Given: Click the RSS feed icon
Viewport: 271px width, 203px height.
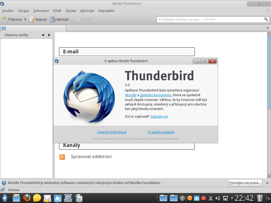Looking at the screenshot, I should coord(62,157).
